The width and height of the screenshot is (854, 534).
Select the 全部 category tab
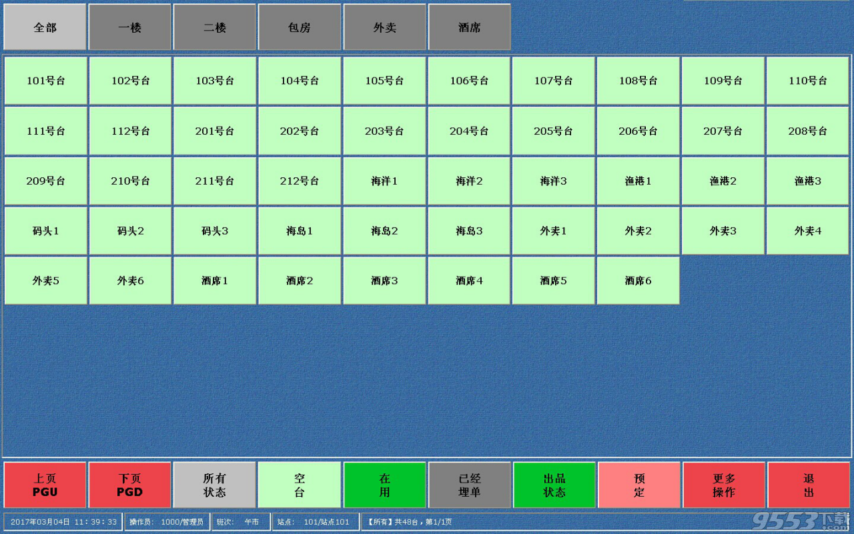(45, 27)
